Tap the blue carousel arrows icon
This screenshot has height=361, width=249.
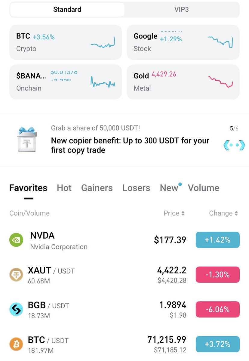click(234, 145)
